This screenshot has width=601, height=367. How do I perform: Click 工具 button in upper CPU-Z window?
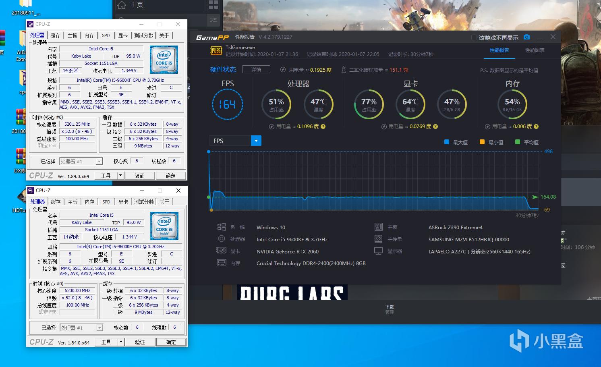point(106,176)
